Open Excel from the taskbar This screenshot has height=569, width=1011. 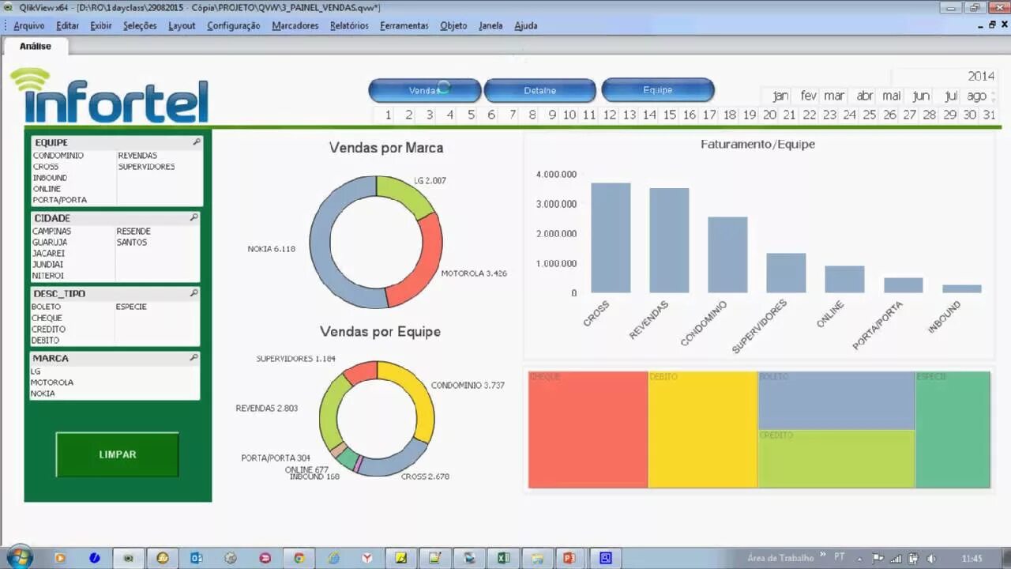point(503,558)
